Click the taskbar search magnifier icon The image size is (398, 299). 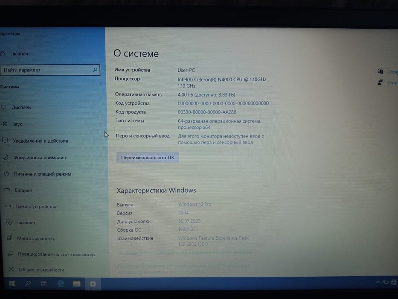[28, 283]
